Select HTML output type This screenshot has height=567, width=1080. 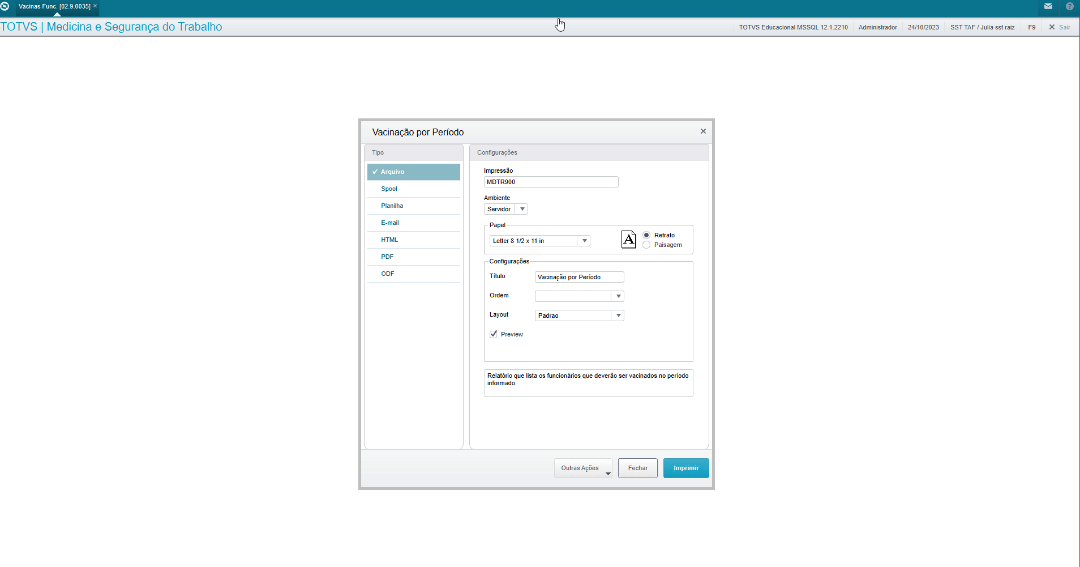pyautogui.click(x=414, y=240)
